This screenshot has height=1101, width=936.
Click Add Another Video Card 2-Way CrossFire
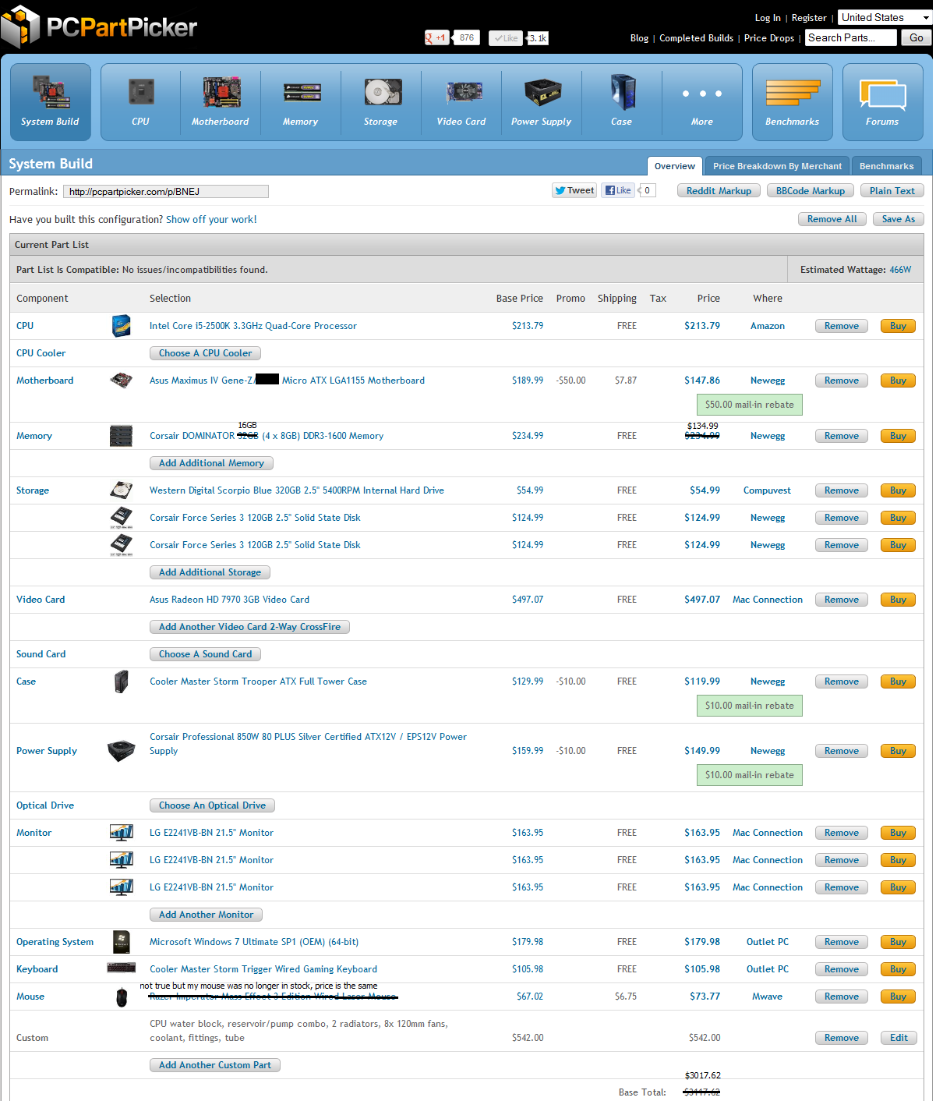(x=249, y=627)
